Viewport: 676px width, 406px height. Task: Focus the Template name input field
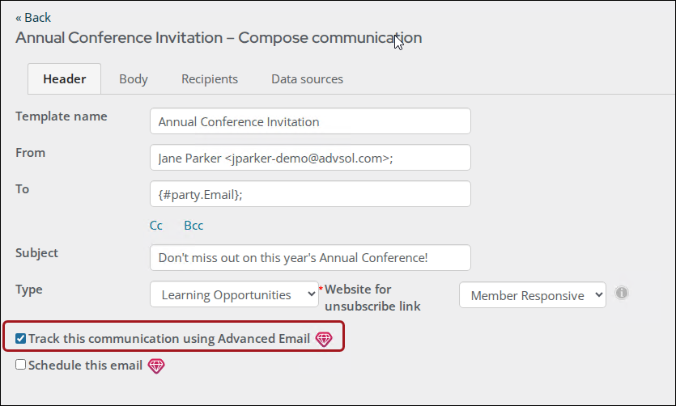point(310,121)
